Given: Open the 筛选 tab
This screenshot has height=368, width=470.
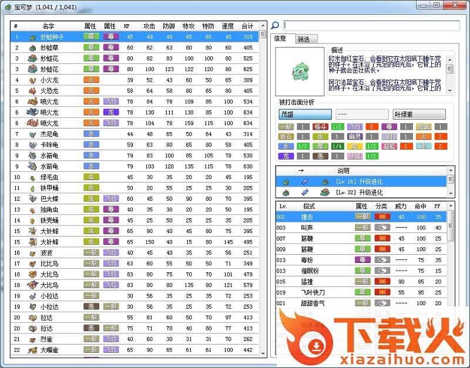Looking at the screenshot, I should 306,39.
